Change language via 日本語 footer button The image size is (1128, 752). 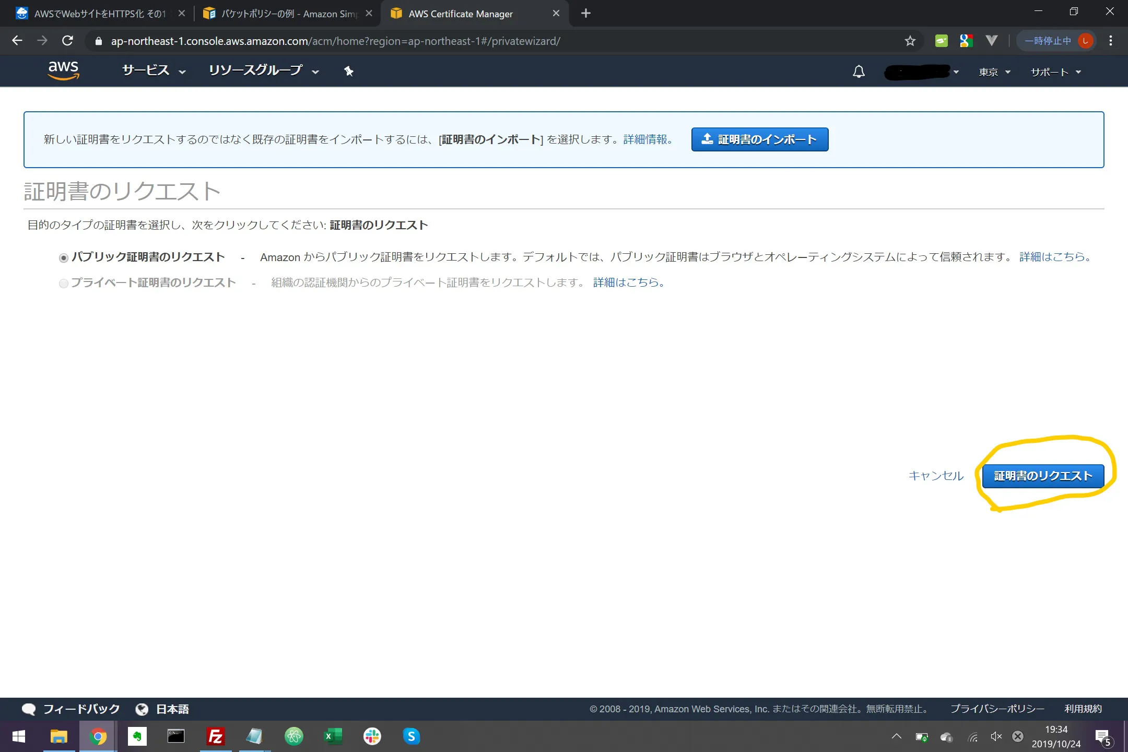[x=162, y=709]
